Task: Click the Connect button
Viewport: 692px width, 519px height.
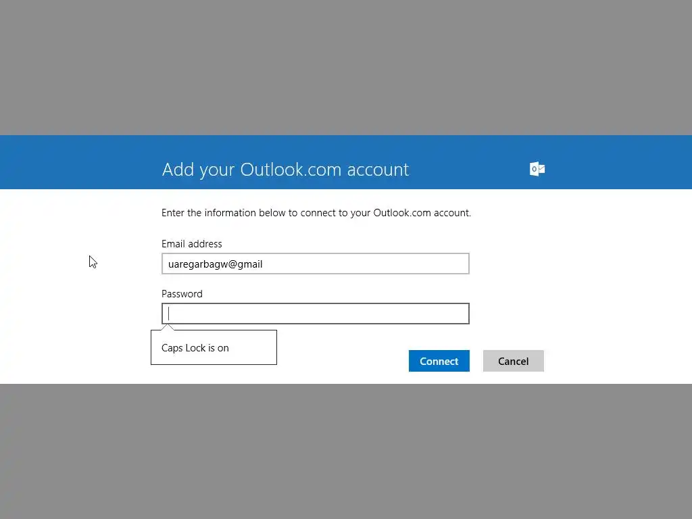Action: click(x=439, y=361)
